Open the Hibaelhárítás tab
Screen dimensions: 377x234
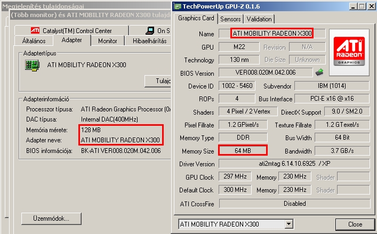click(149, 41)
